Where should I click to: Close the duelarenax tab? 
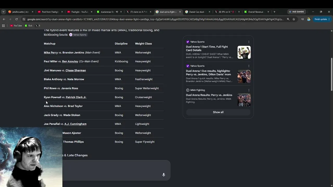(x=121, y=12)
